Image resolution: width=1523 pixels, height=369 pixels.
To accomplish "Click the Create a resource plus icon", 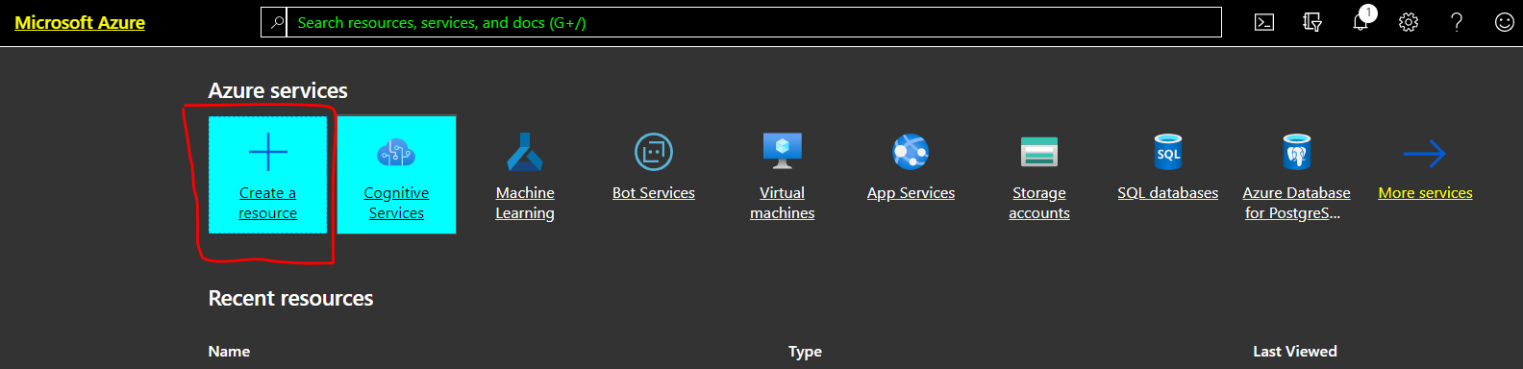I will [x=268, y=152].
